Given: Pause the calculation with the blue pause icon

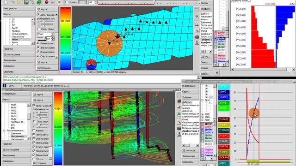Looking at the screenshot, I should (x=5, y=86).
